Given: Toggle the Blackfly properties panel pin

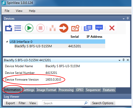Looking at the screenshot, I should (x=124, y=60).
